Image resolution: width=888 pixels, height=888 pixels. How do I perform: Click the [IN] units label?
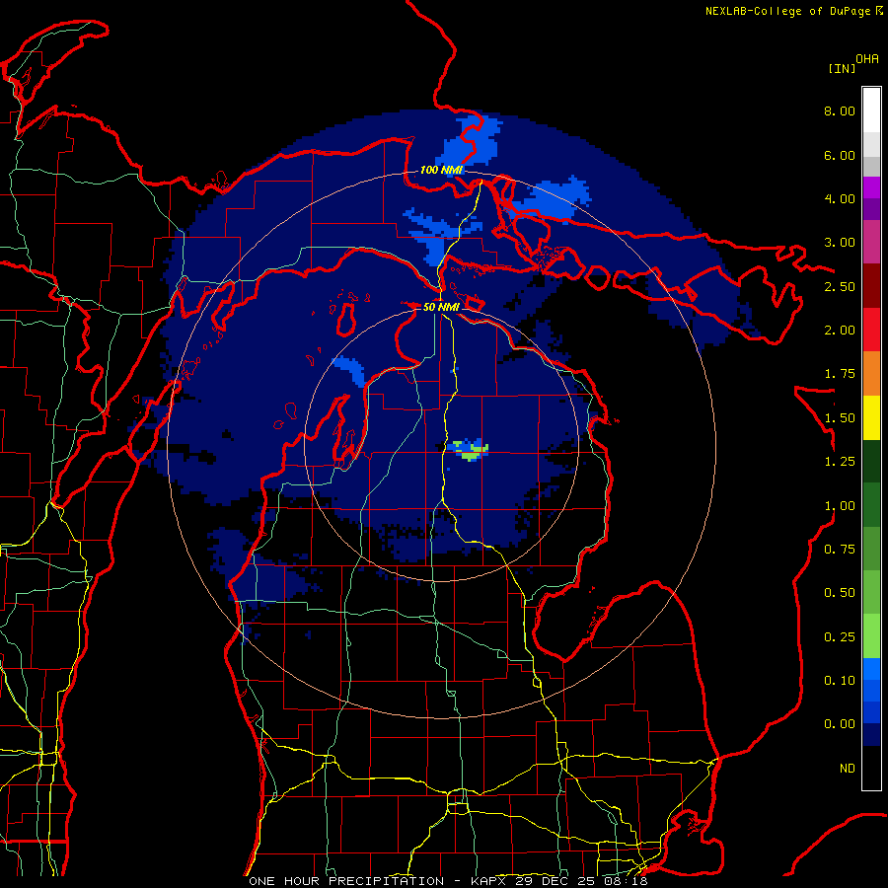[x=842, y=68]
